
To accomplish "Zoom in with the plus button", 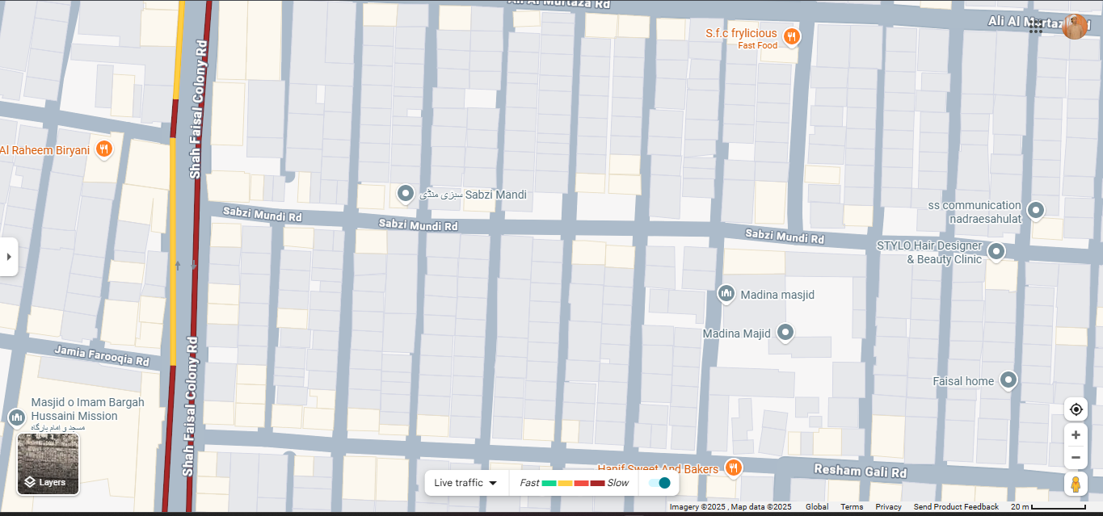I will click(x=1076, y=435).
